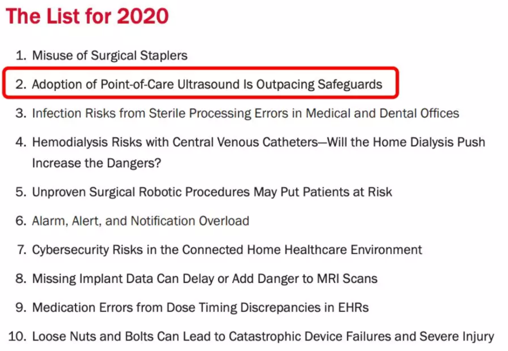Screen dimensions: 508x351
Task: Open 'Misuse of Surgical Staplers' item
Action: [x=110, y=56]
